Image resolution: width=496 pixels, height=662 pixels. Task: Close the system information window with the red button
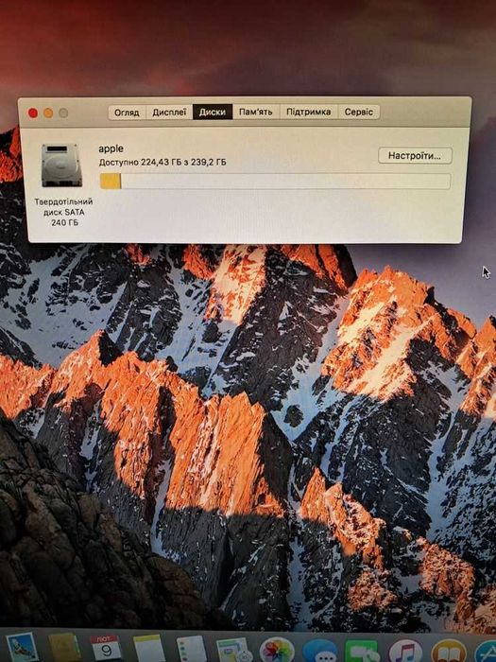[33, 113]
